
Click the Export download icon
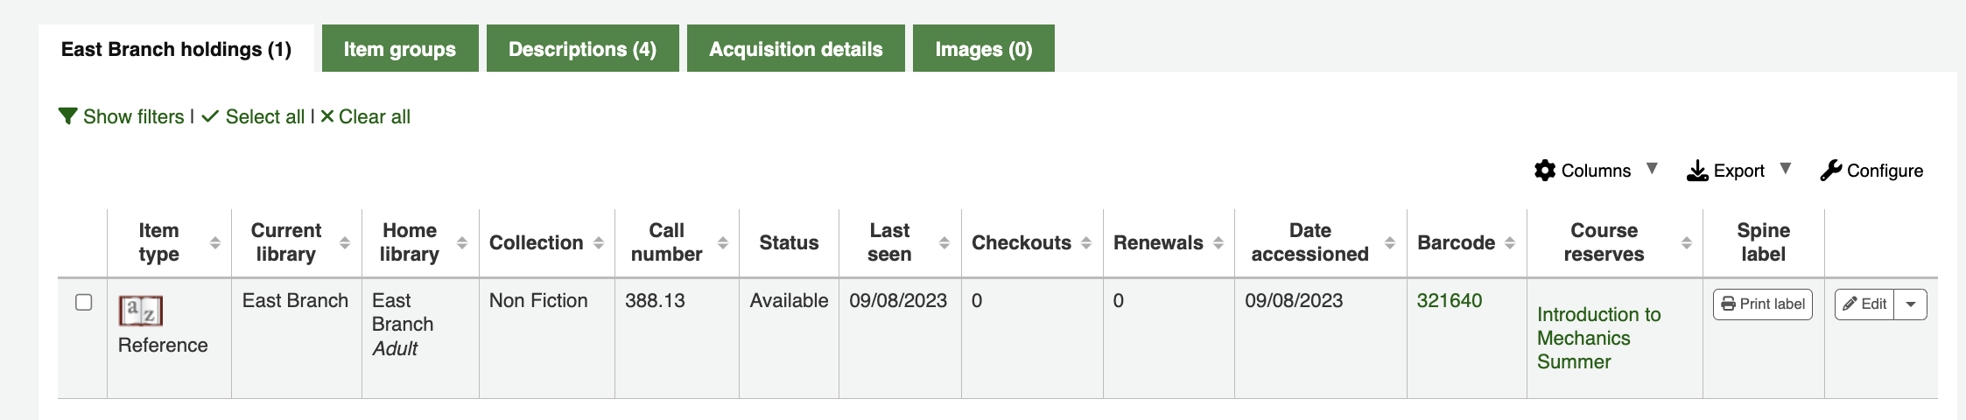[1697, 171]
